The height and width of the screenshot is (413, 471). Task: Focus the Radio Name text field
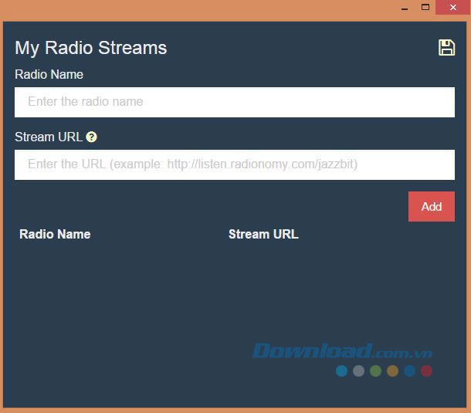point(234,102)
